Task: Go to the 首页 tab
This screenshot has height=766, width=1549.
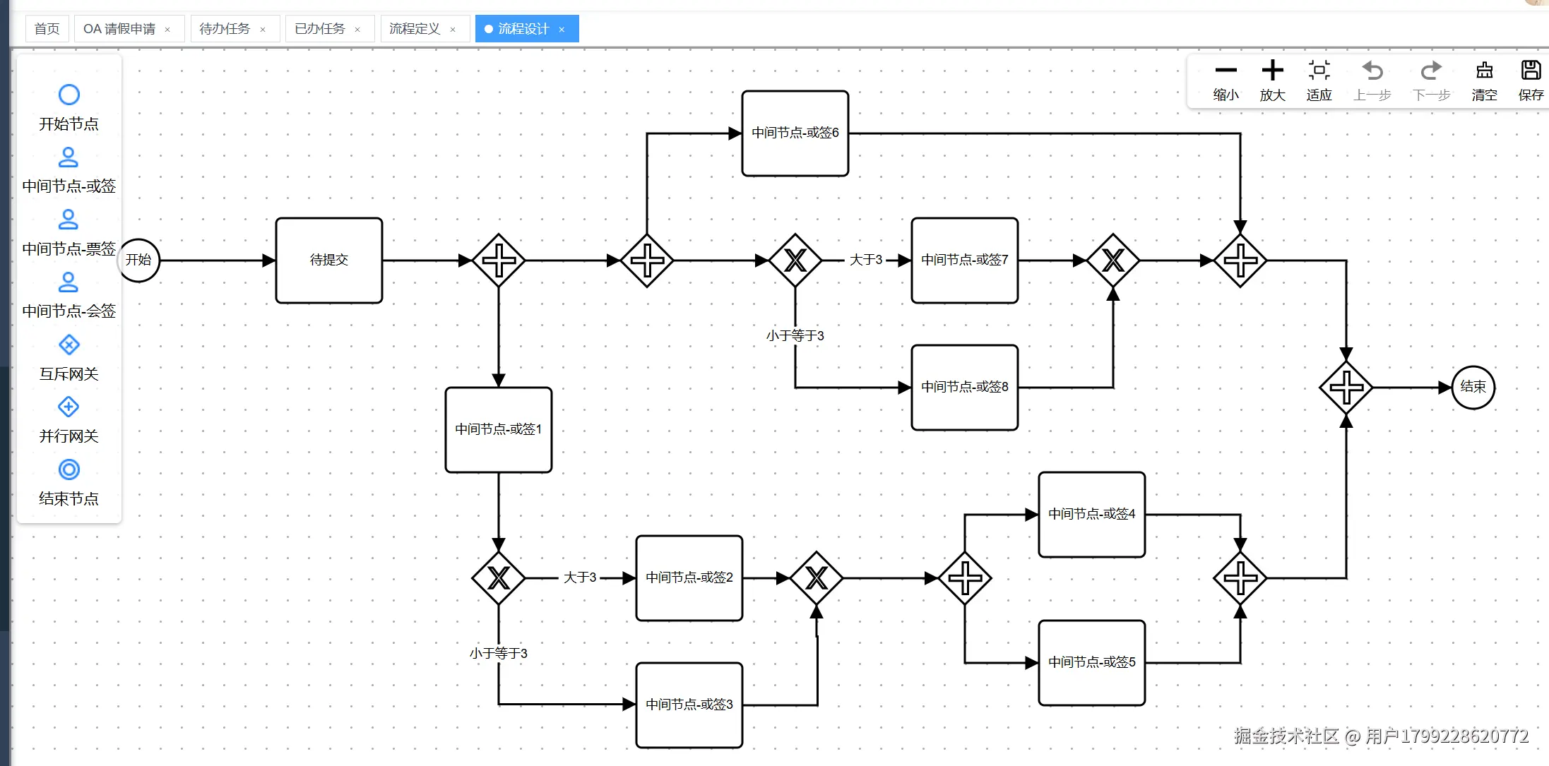Action: point(47,29)
